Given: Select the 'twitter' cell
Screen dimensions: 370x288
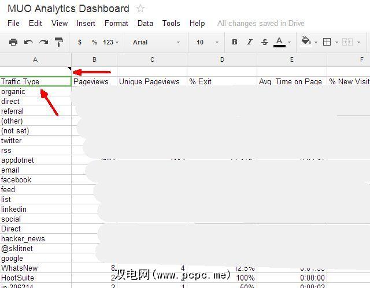Looking at the screenshot, I should coord(35,140).
